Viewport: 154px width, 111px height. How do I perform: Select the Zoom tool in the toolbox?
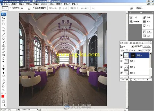(x=4, y=90)
